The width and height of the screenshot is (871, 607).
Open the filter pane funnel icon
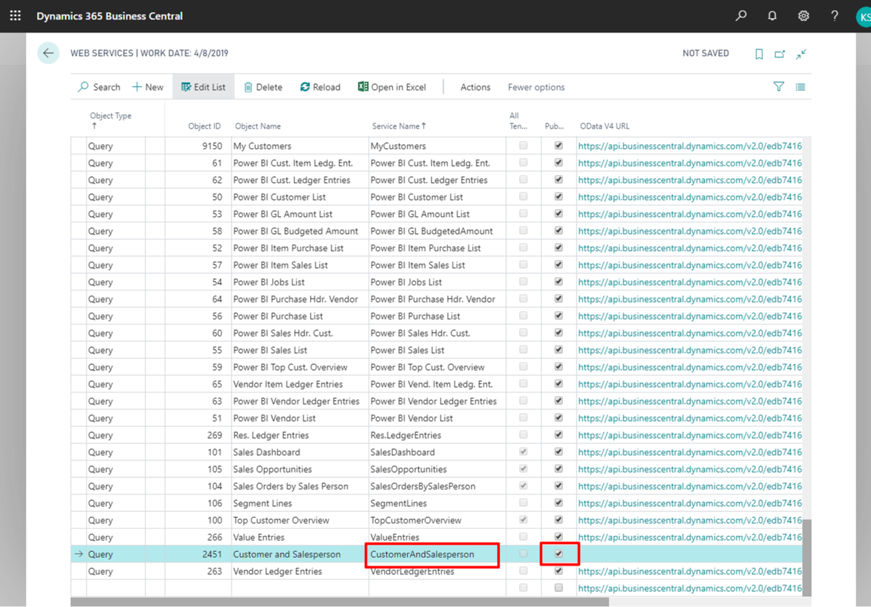pyautogui.click(x=779, y=87)
